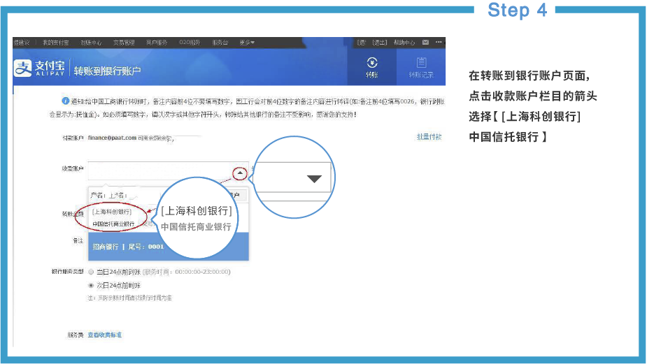This screenshot has height=364, width=647.
Task: Open 我的支付宝 in top navigation
Action: pos(56,43)
